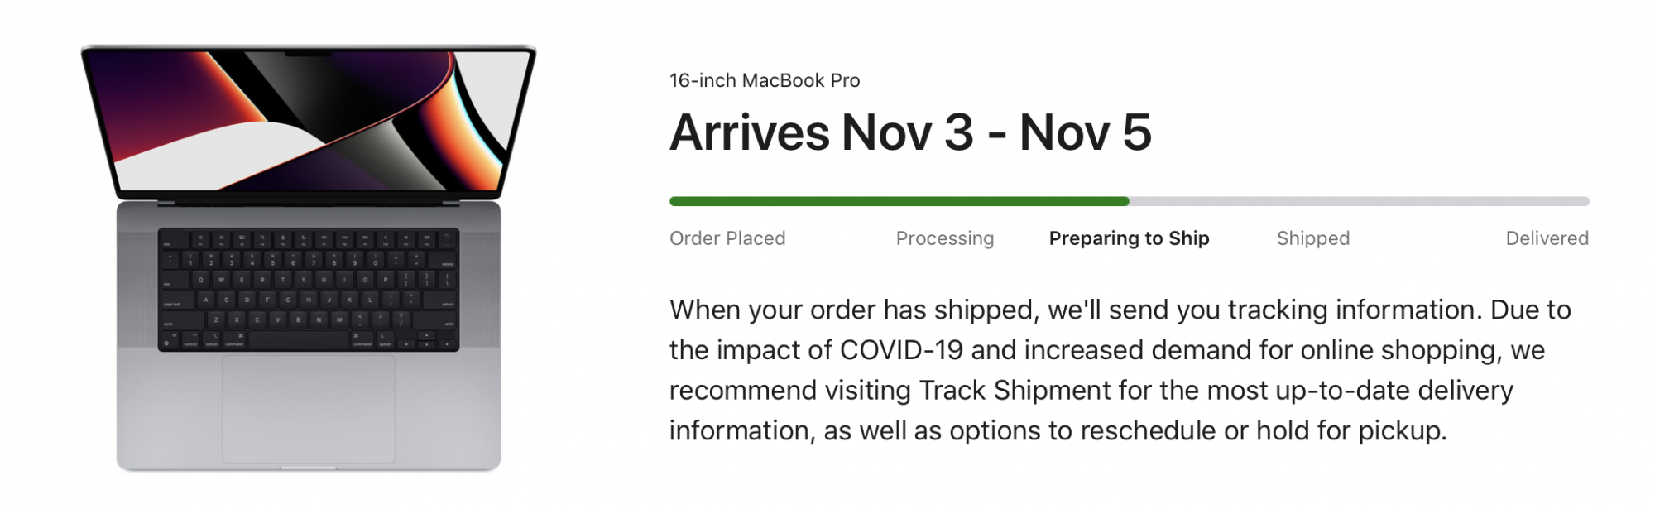Click the MacBook keyboard in the image

[308, 290]
